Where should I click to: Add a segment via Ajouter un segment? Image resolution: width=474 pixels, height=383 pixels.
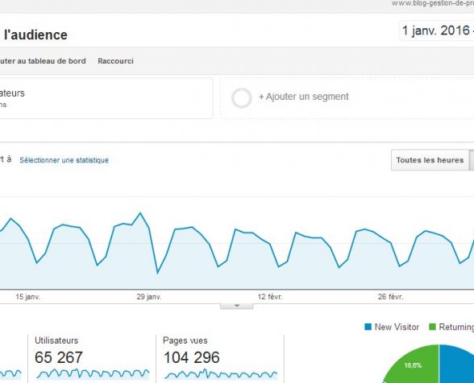[303, 97]
